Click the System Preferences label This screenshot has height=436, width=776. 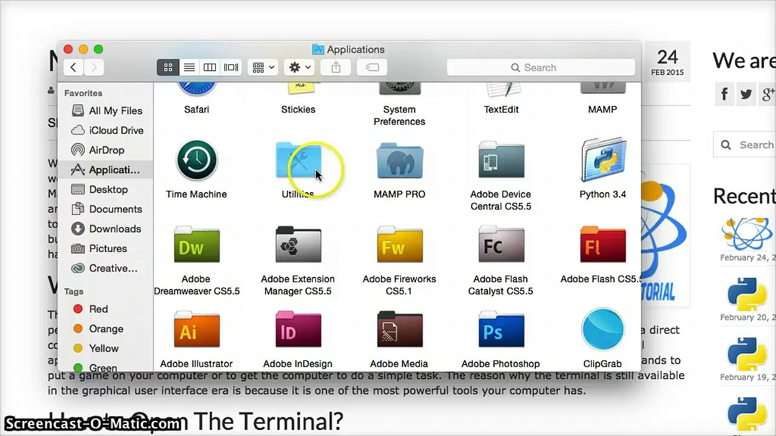click(x=400, y=116)
